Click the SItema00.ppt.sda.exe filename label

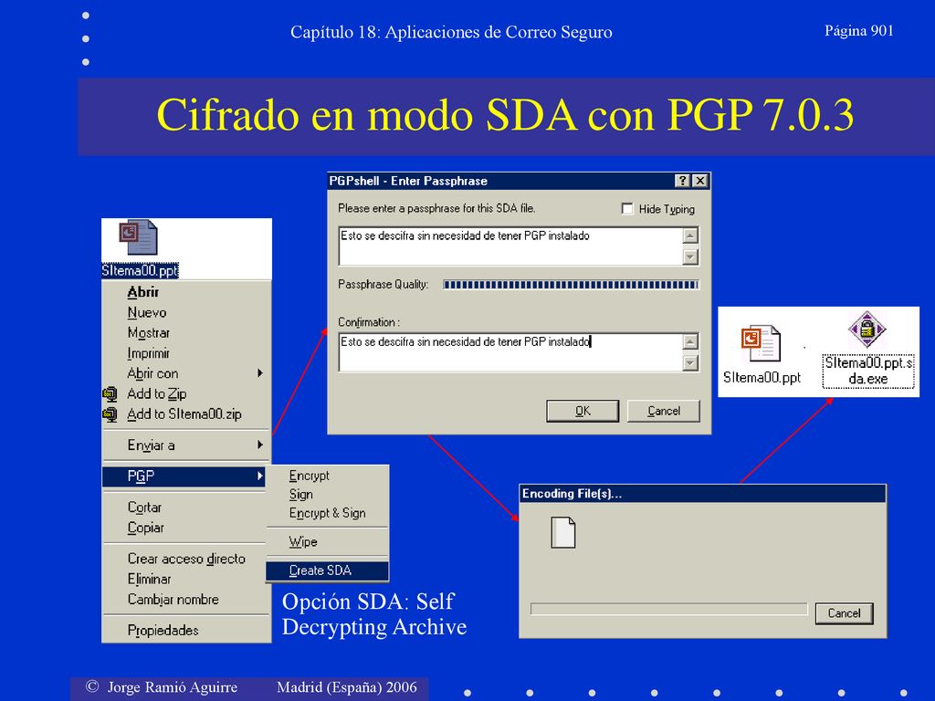(868, 371)
